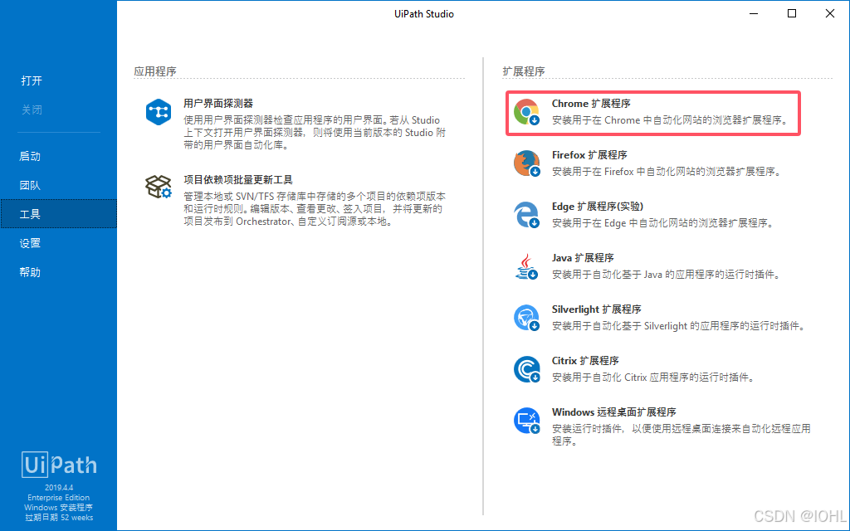Click the Citrix extension description text
Screen dimensions: 850x531
(x=654, y=378)
